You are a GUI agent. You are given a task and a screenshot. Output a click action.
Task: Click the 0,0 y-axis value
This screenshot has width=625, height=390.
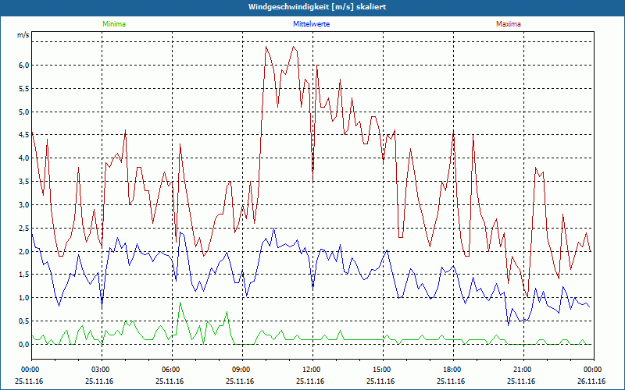coord(24,345)
